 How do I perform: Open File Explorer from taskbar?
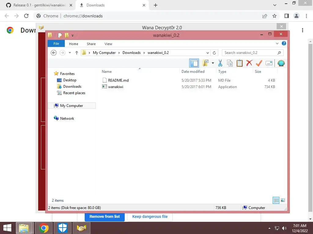24,228
